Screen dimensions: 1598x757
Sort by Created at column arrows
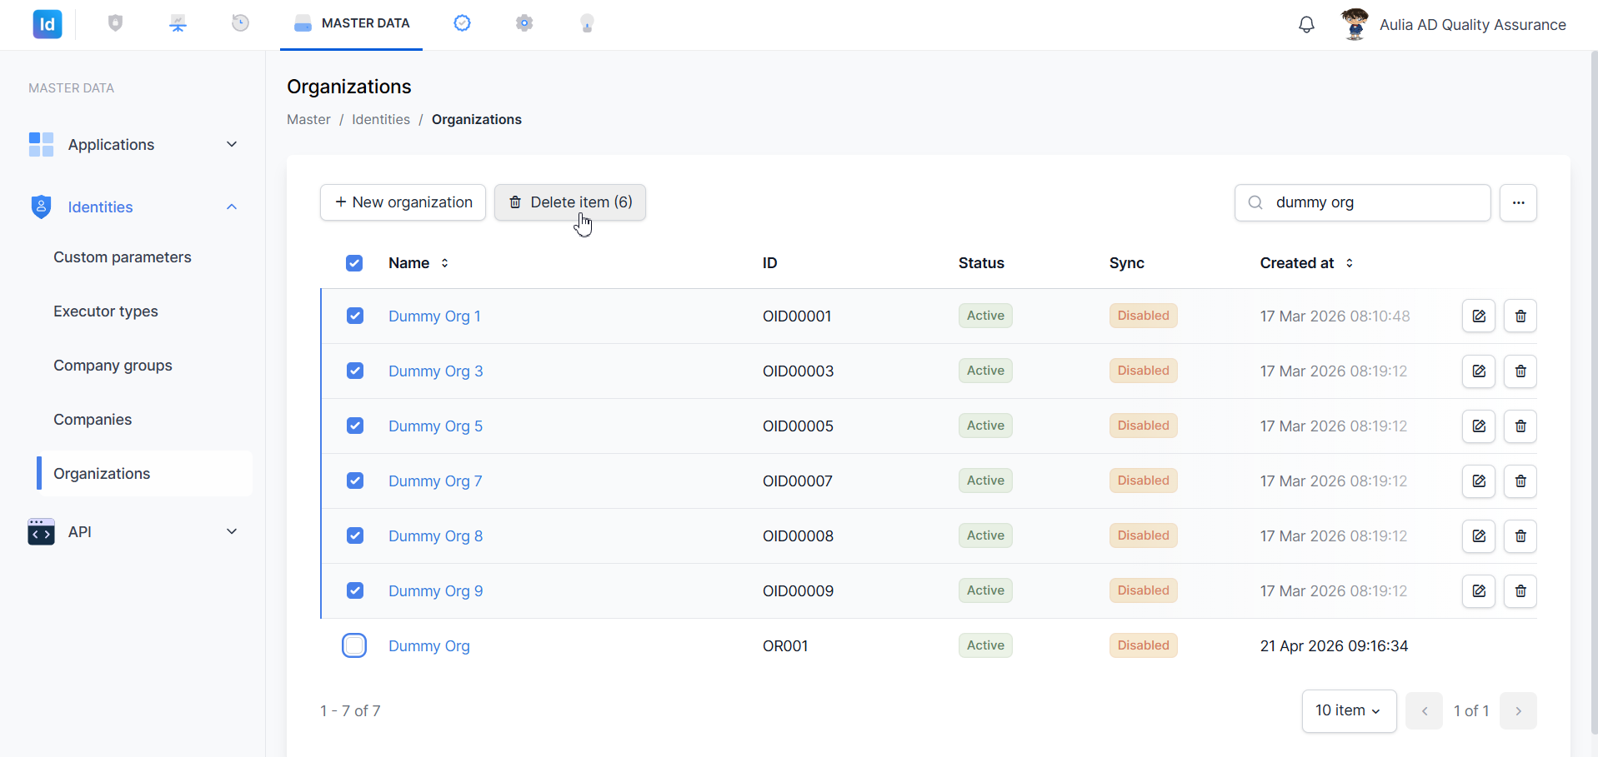1350,263
